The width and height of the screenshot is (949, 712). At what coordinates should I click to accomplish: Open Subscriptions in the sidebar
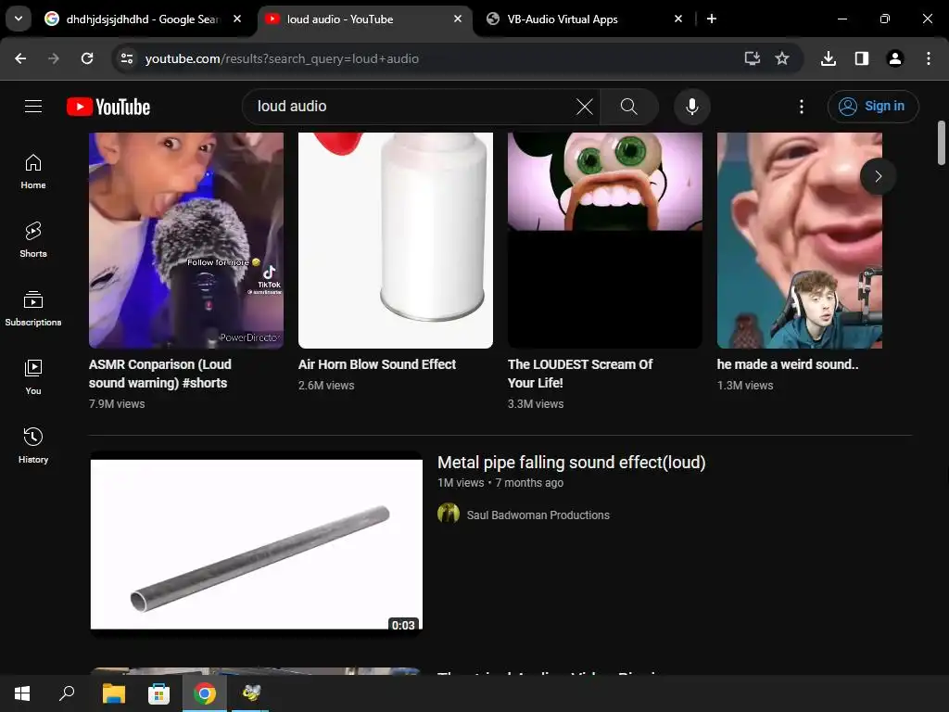tap(33, 308)
